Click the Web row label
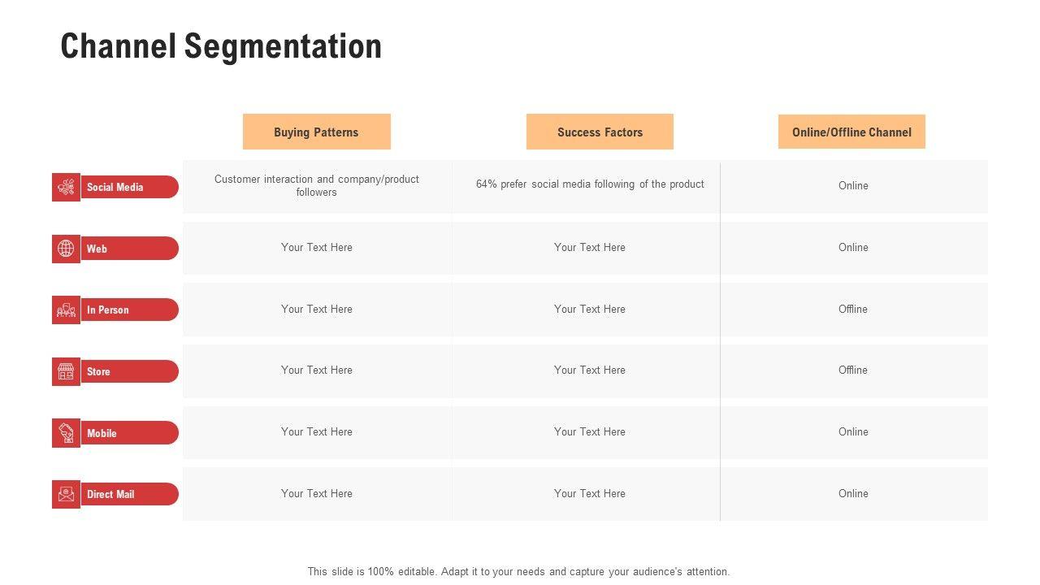 97,249
